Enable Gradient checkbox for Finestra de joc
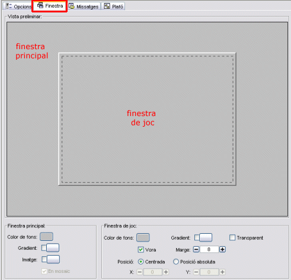This screenshot has height=280, width=291. click(197, 237)
